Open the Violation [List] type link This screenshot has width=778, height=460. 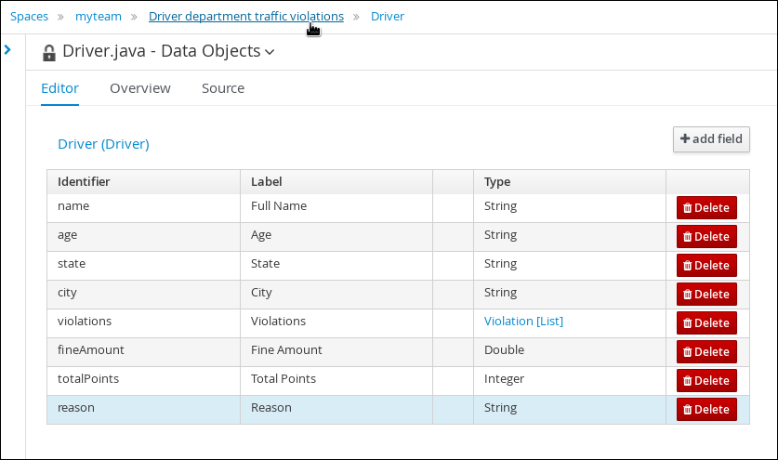523,321
